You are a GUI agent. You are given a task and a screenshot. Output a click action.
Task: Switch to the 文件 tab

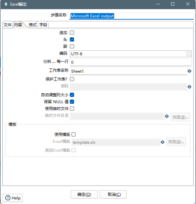8,25
